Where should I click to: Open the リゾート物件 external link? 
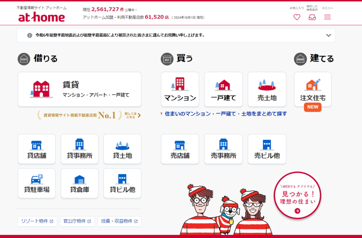(37, 221)
